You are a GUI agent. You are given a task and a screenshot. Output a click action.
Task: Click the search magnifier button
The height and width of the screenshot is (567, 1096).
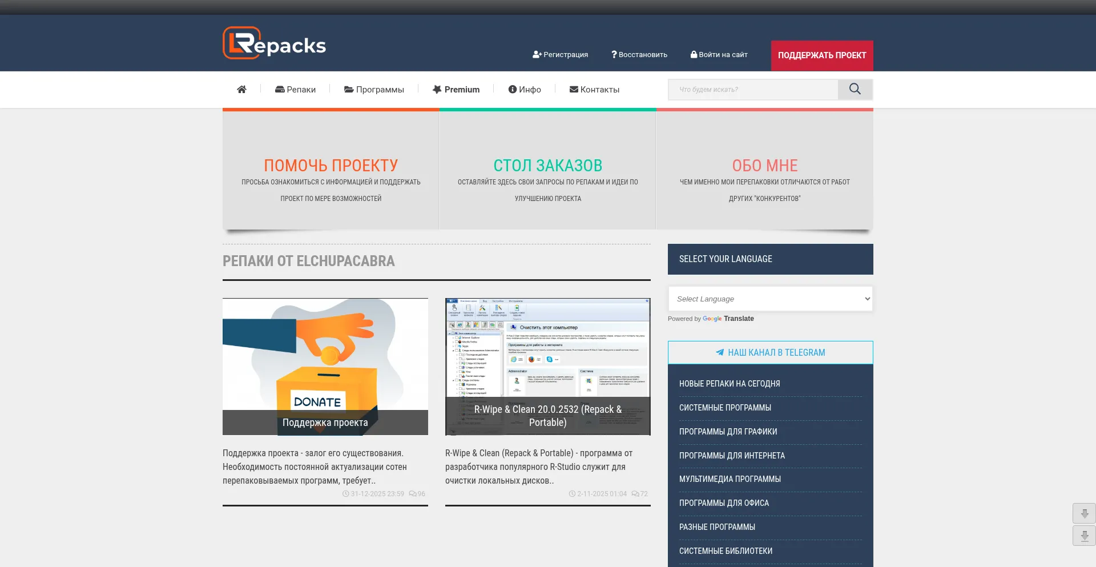point(855,89)
